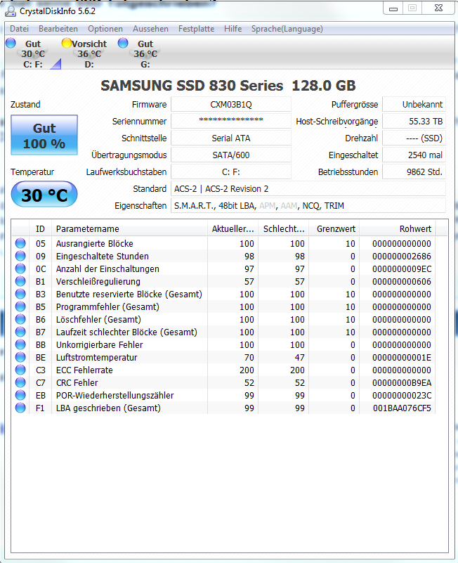Click the status orb of Eingeschaltete Stunden row
The image size is (458, 563).
coord(20,256)
